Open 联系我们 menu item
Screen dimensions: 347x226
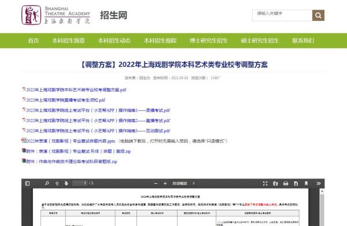point(303,40)
